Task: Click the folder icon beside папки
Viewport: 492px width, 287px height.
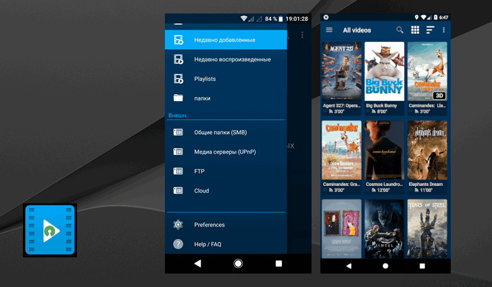Action: tap(178, 98)
